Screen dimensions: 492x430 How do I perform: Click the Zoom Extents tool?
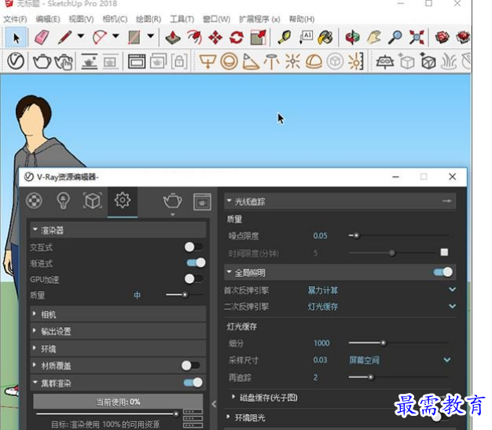pos(417,38)
